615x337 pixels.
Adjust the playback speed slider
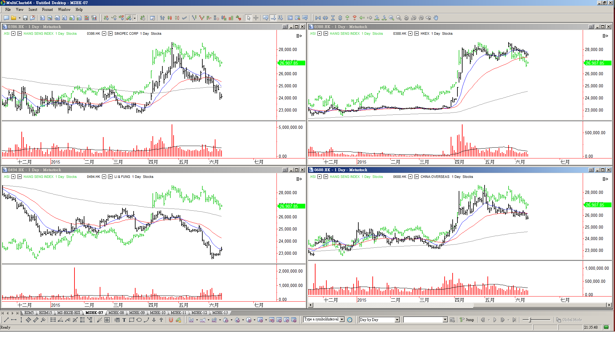tap(530, 320)
